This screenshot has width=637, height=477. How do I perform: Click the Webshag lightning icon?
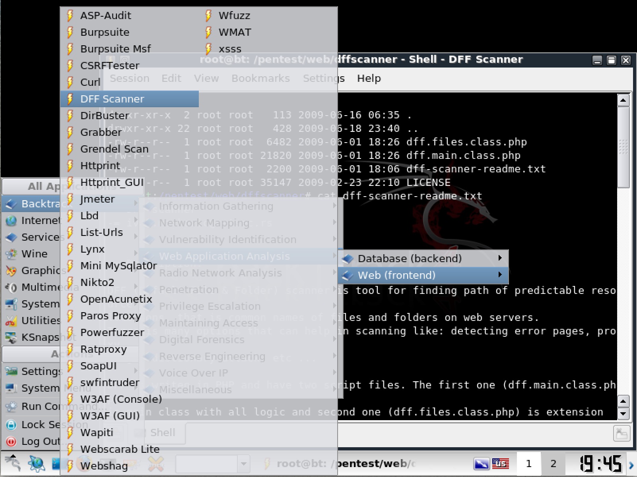pos(70,466)
